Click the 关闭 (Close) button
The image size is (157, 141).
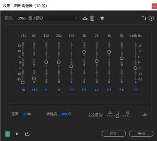(x=141, y=134)
